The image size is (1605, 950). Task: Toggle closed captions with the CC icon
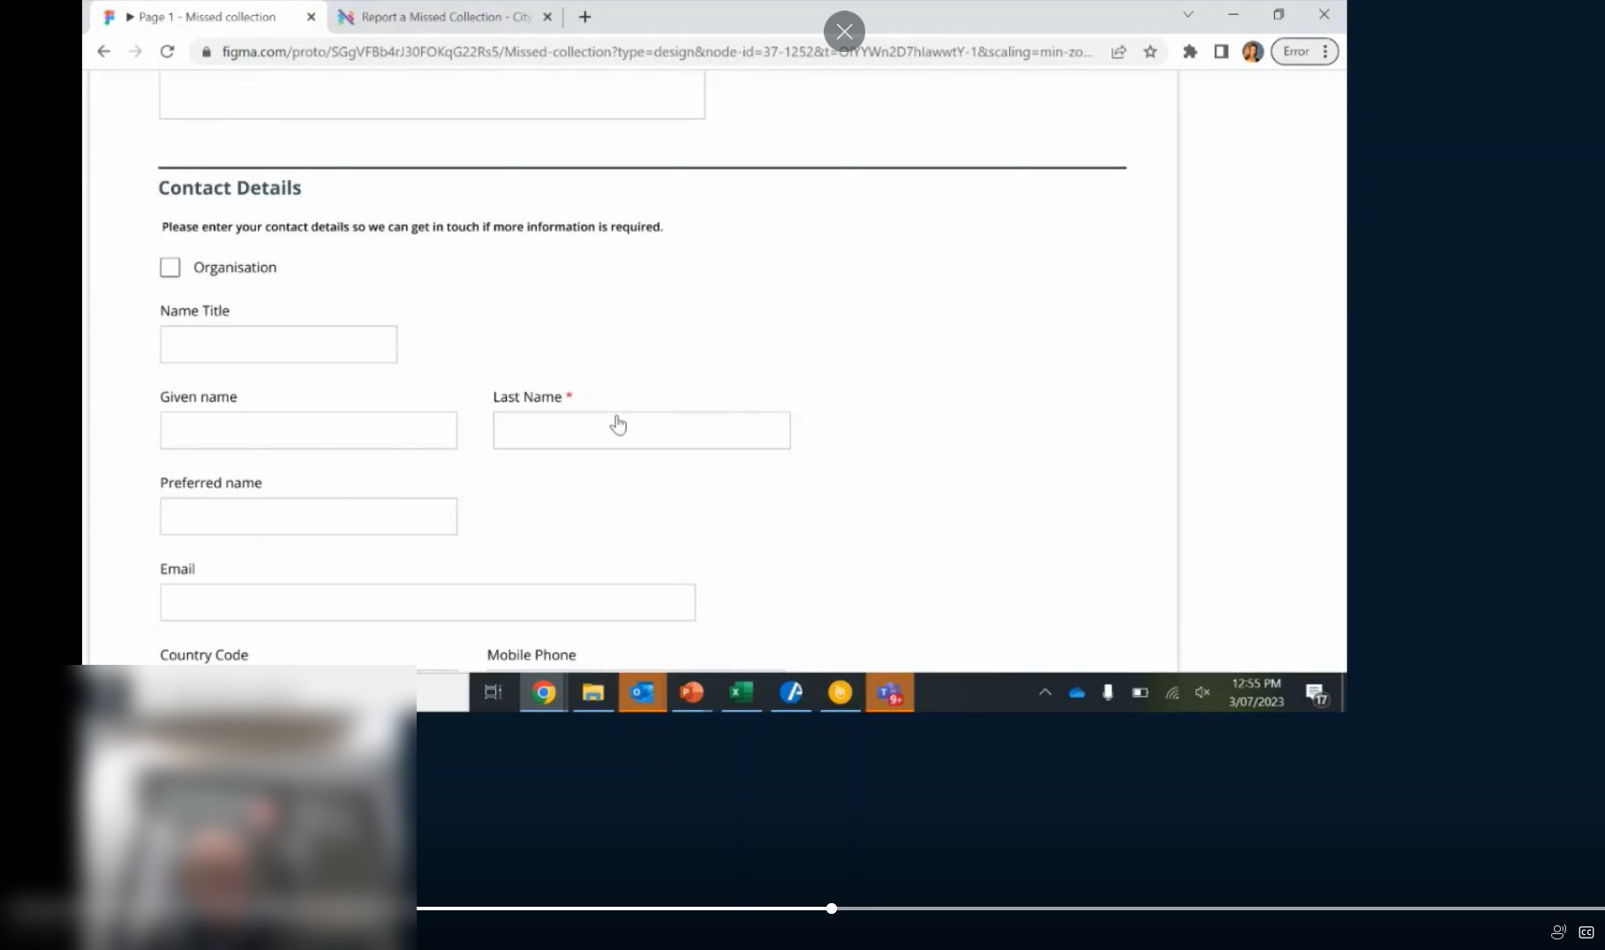1586,932
